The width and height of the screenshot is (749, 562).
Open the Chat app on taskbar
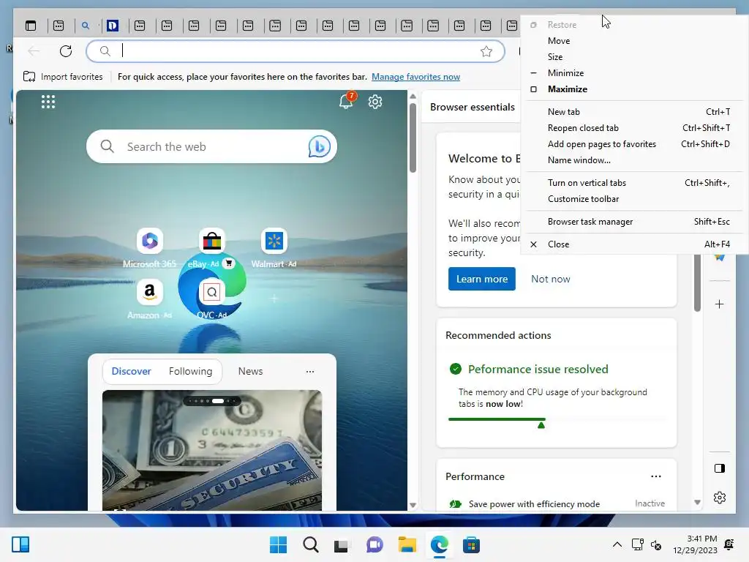coord(374,544)
